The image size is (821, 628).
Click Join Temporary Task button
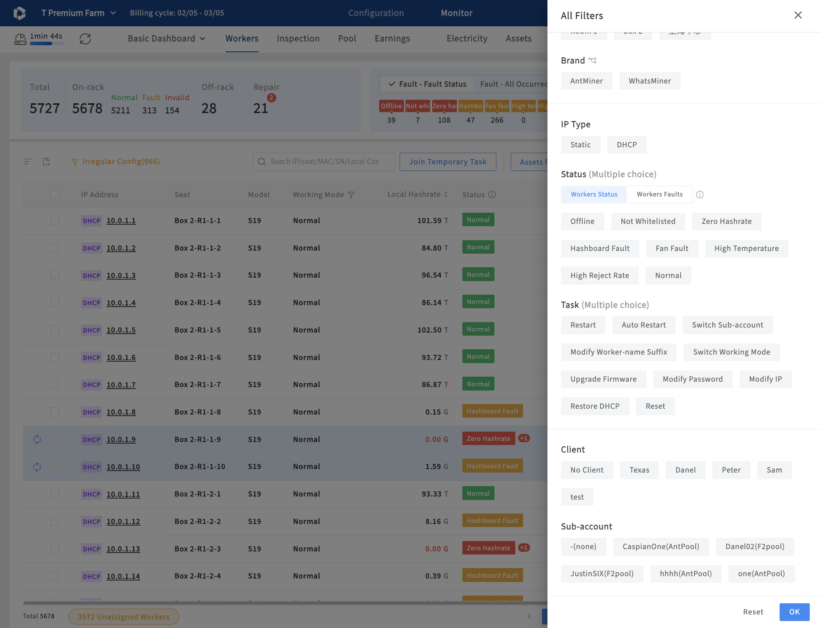(448, 162)
